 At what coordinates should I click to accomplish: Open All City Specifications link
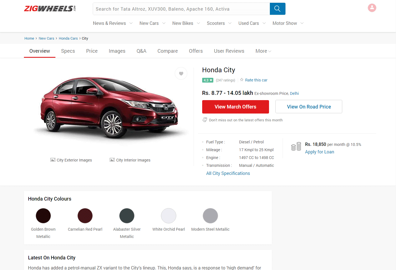pyautogui.click(x=228, y=173)
